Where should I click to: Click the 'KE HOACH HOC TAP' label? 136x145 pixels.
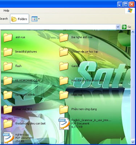click(28, 80)
